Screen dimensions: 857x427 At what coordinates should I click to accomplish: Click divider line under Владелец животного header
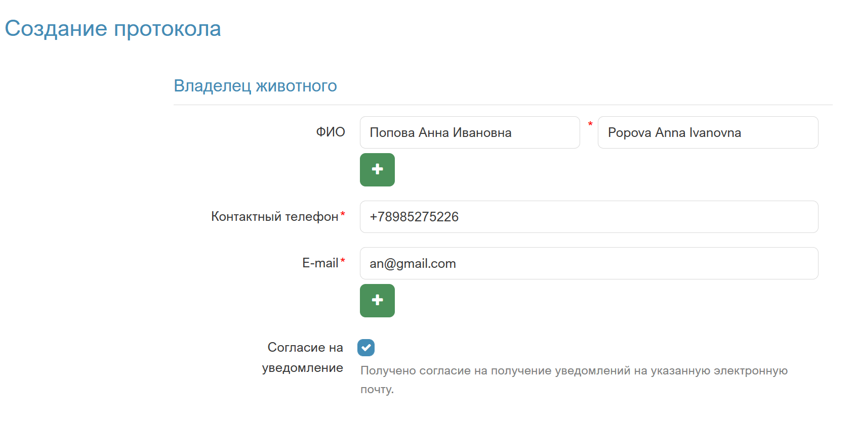(x=503, y=105)
